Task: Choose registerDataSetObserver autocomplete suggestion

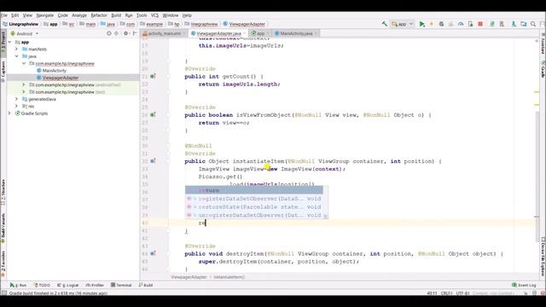Action: 254,199
